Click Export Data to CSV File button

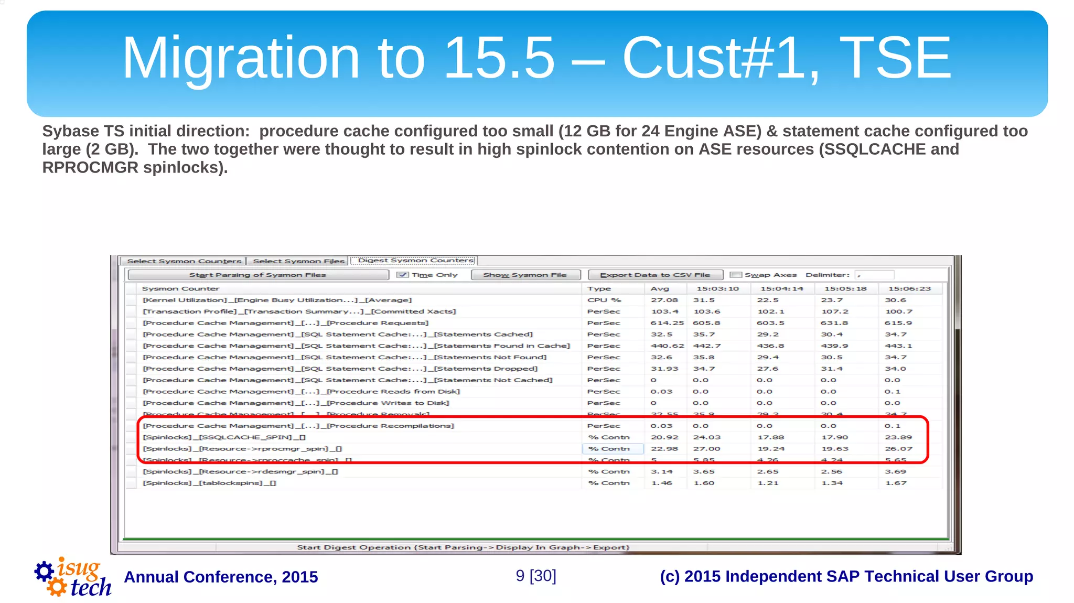(655, 275)
